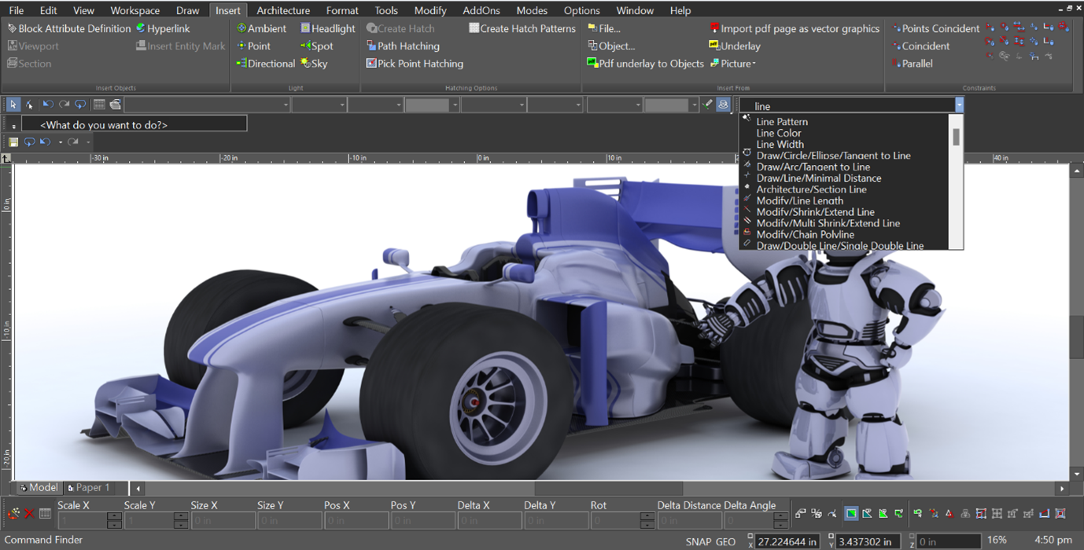Choose Pick Point Hatching
The height and width of the screenshot is (550, 1084).
pyautogui.click(x=415, y=63)
